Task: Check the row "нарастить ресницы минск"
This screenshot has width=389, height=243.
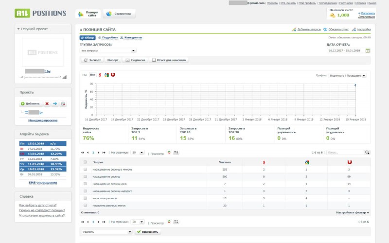Action: pyautogui.click(x=85, y=205)
